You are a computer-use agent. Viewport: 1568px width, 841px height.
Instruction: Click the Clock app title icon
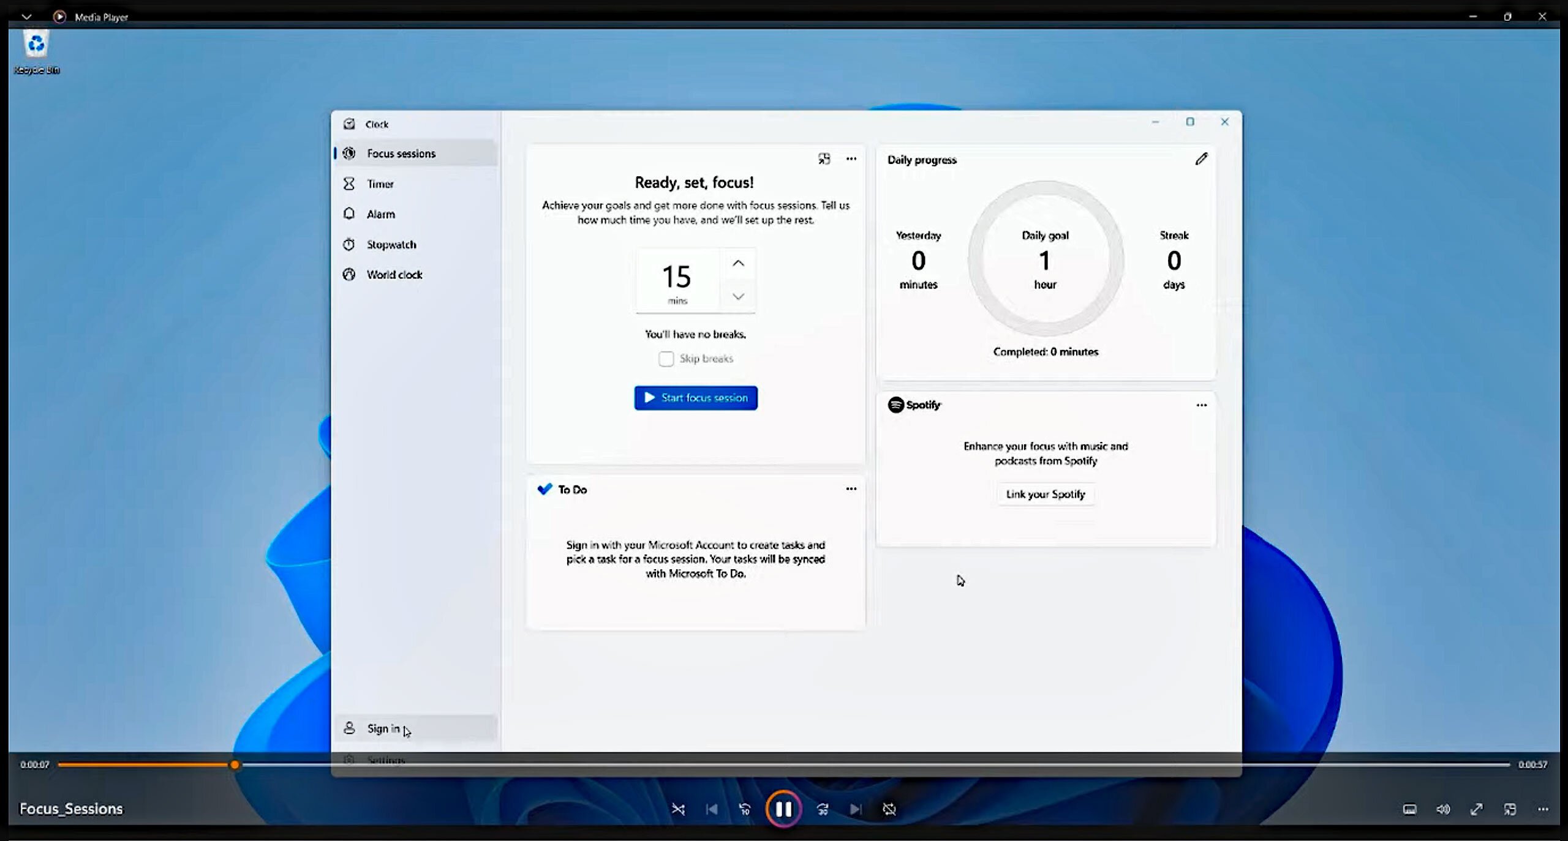point(349,124)
